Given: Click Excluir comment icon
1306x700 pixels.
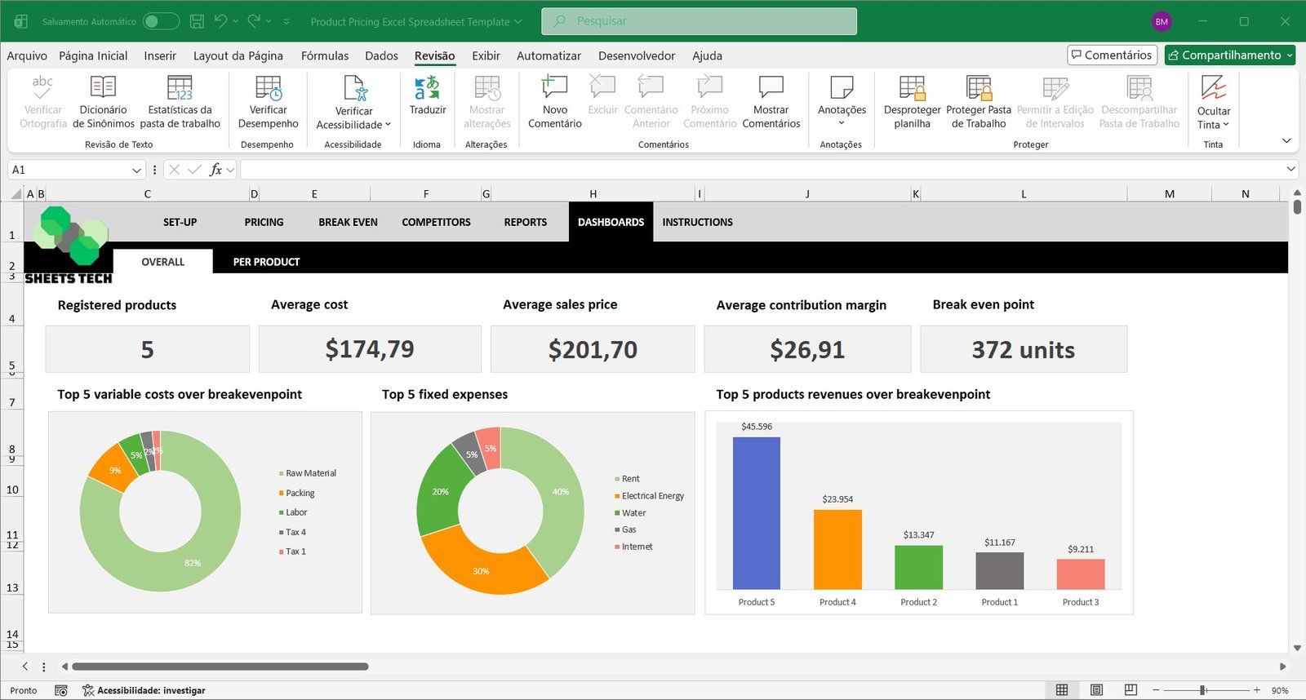Looking at the screenshot, I should click(x=602, y=87).
